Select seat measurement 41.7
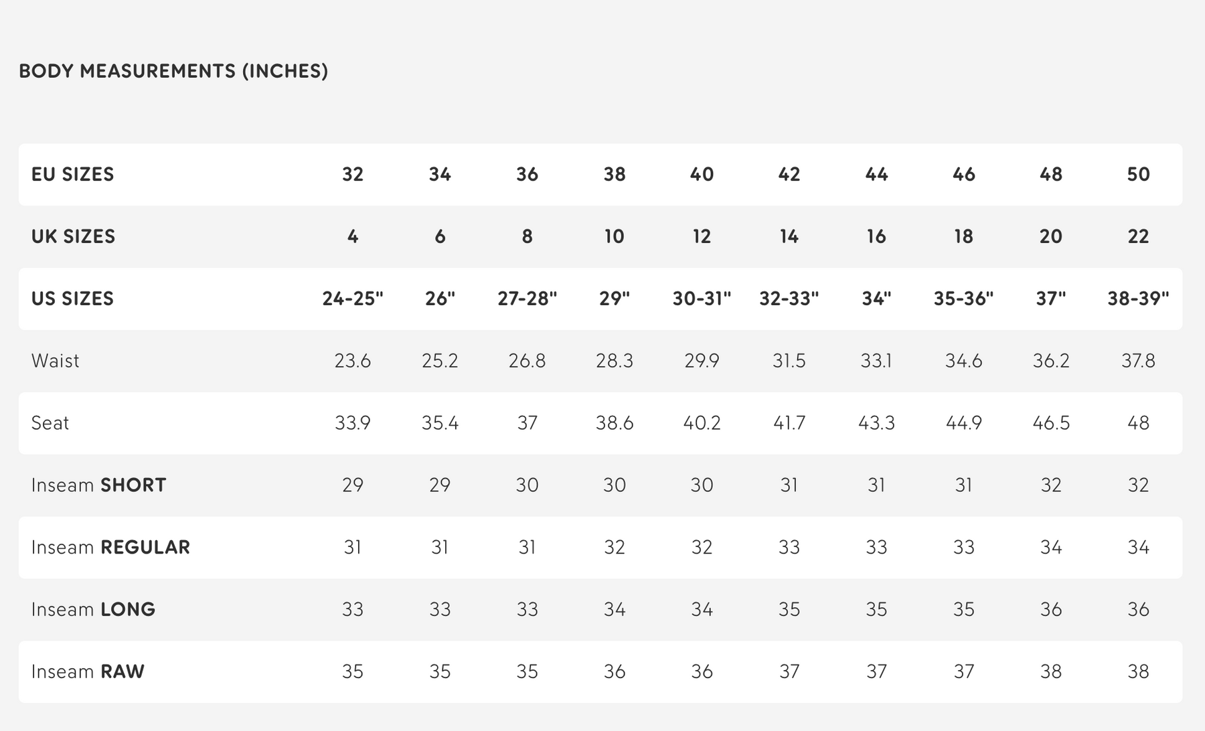Viewport: 1205px width, 731px height. [789, 423]
